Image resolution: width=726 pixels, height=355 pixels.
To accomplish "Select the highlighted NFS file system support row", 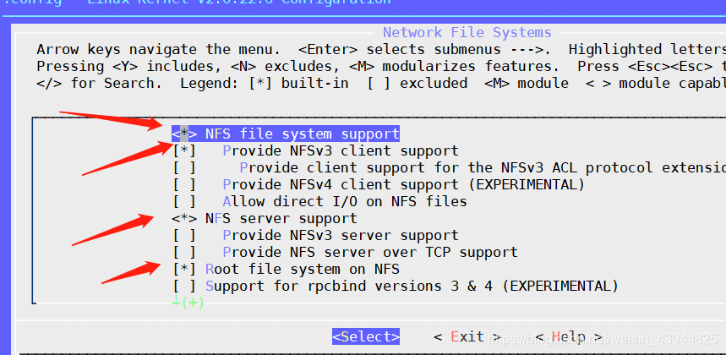I will tap(286, 134).
